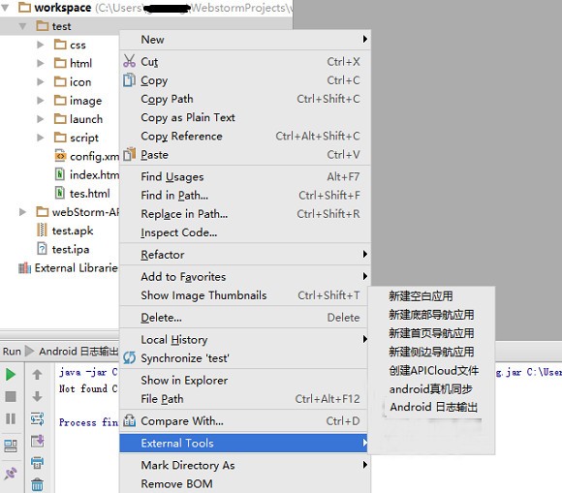Select 新建侧边导航应用 external tool
This screenshot has height=493, width=562.
432,352
